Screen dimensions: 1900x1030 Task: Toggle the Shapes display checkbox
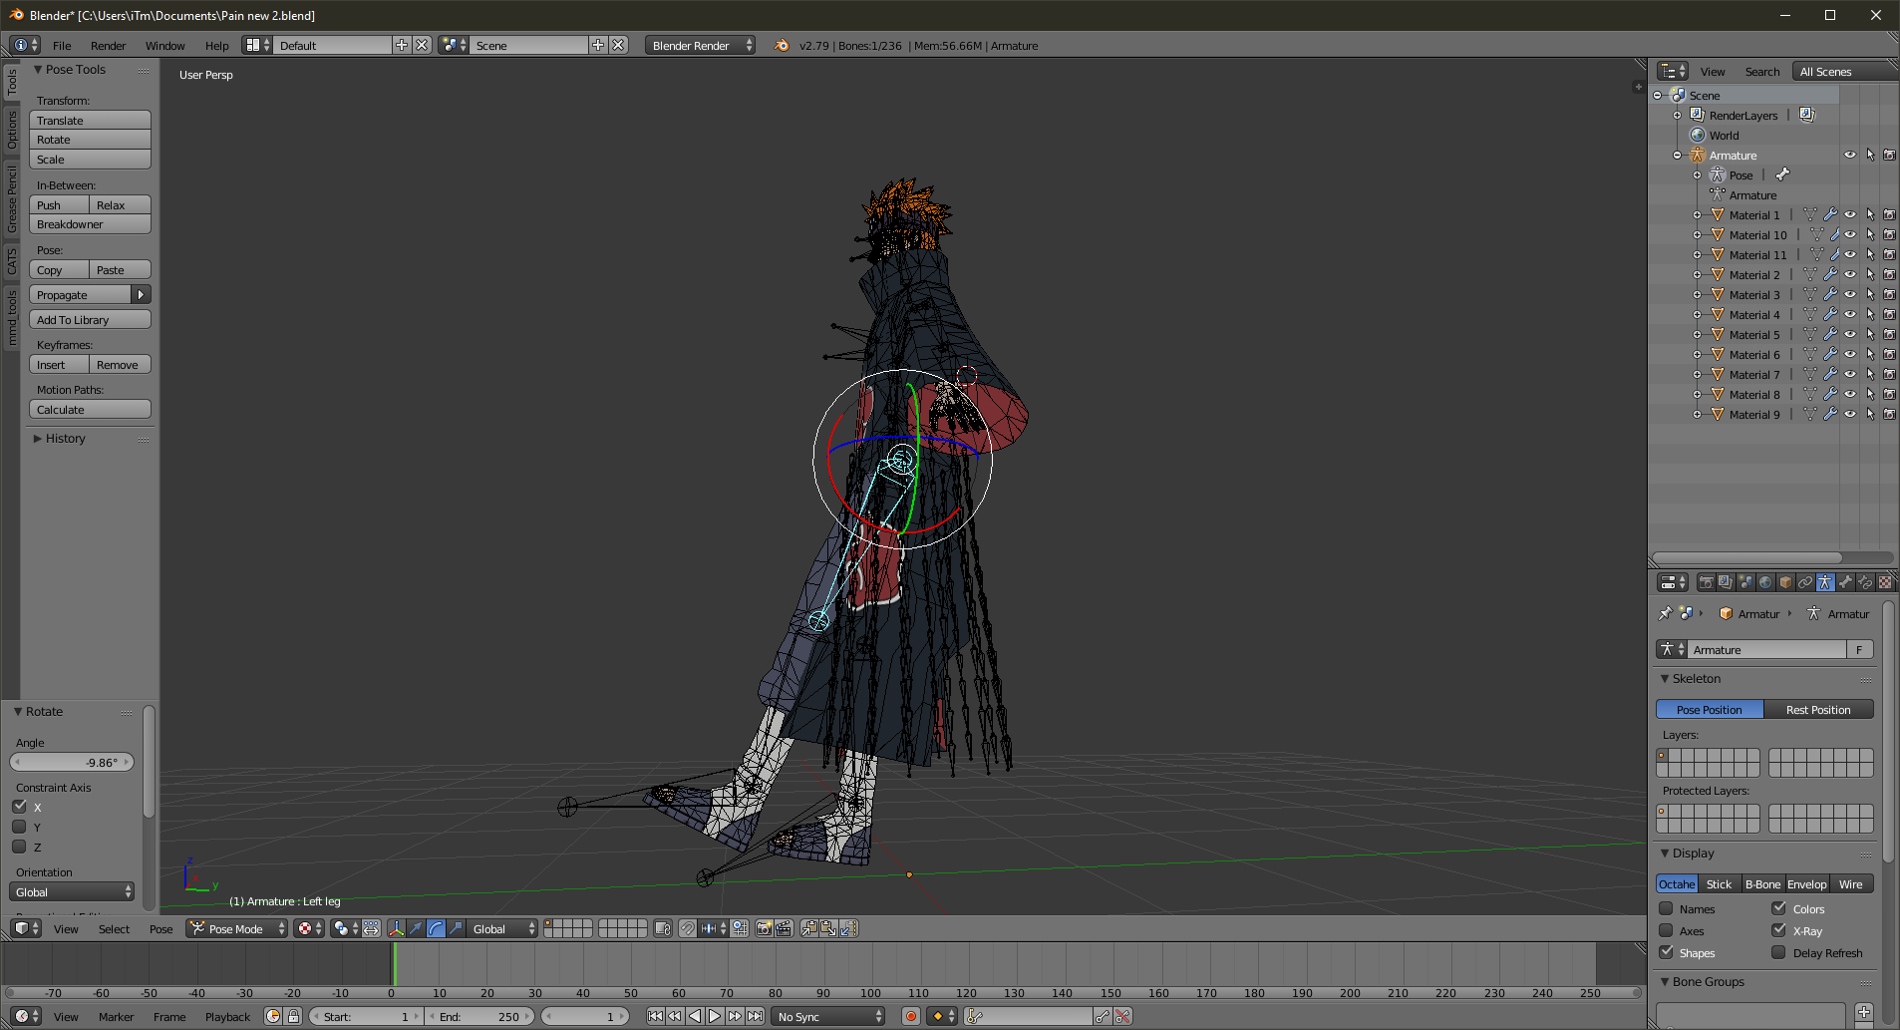pos(1666,952)
